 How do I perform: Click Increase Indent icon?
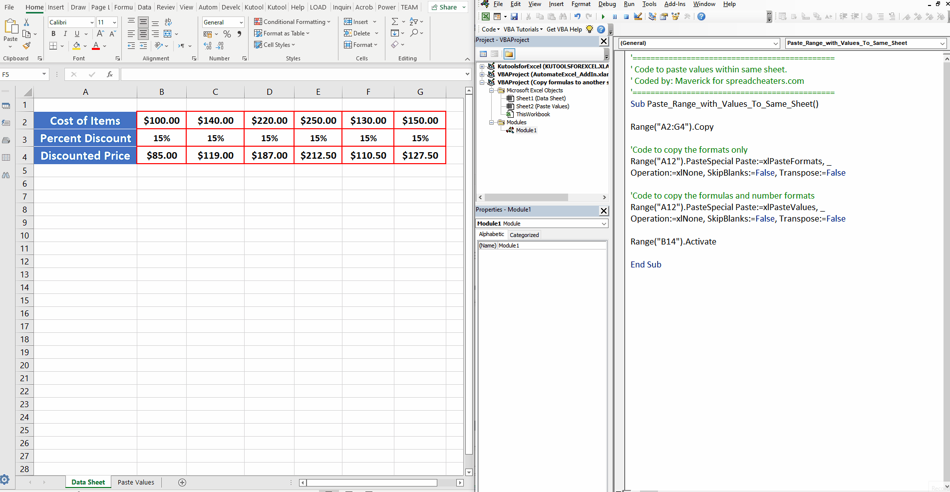[143, 45]
